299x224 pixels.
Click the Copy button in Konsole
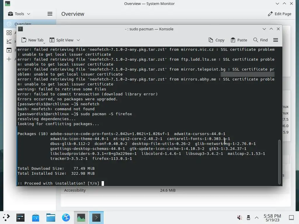coord(216,40)
